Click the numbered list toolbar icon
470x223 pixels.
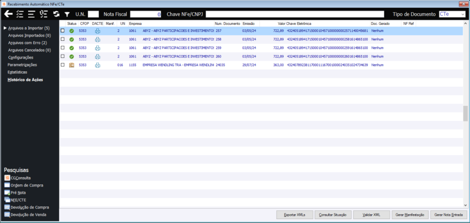click(44, 14)
